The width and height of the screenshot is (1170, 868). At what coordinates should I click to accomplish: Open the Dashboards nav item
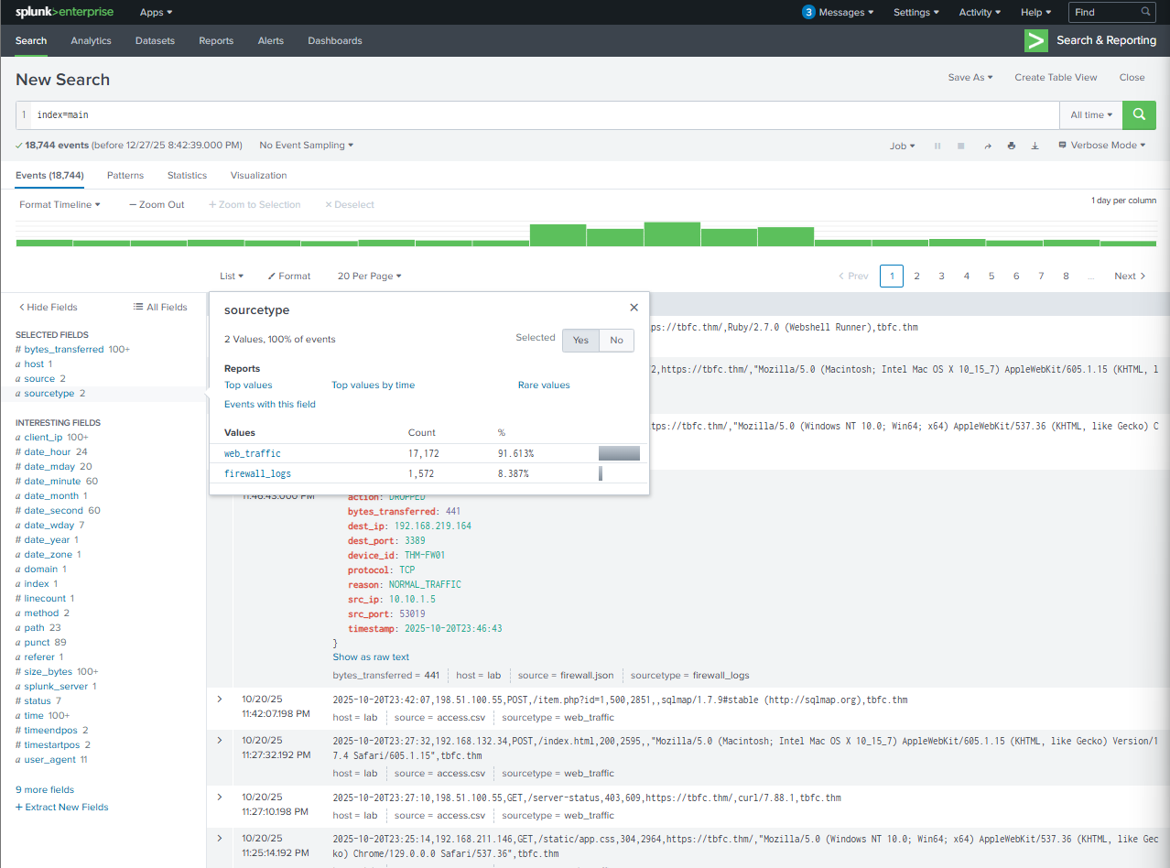tap(334, 40)
